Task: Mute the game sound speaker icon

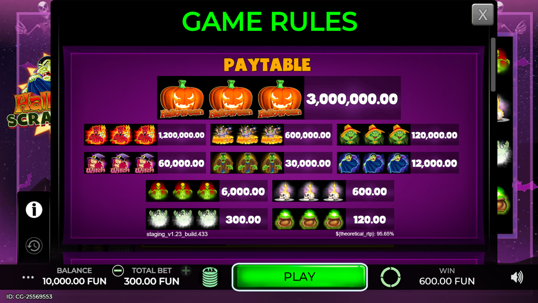Action: click(x=517, y=277)
